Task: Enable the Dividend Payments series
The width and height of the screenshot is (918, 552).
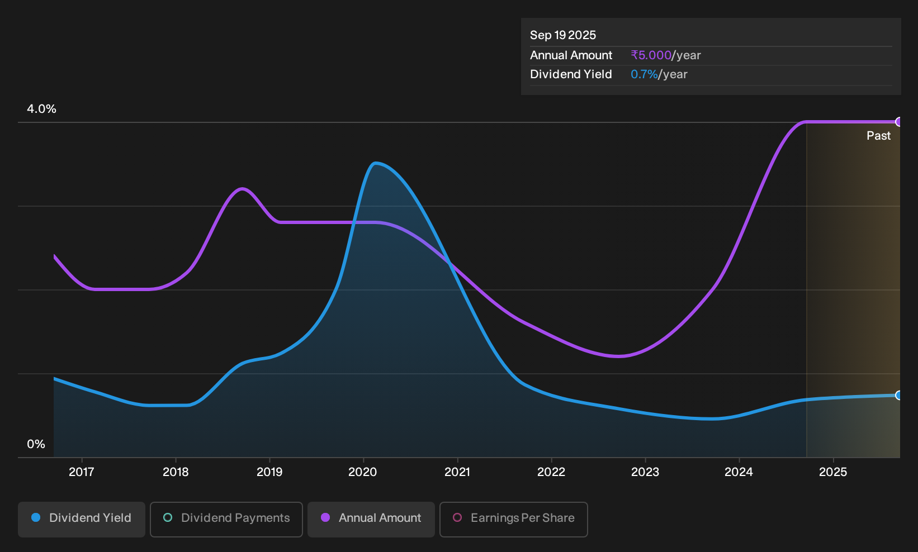Action: (x=226, y=519)
